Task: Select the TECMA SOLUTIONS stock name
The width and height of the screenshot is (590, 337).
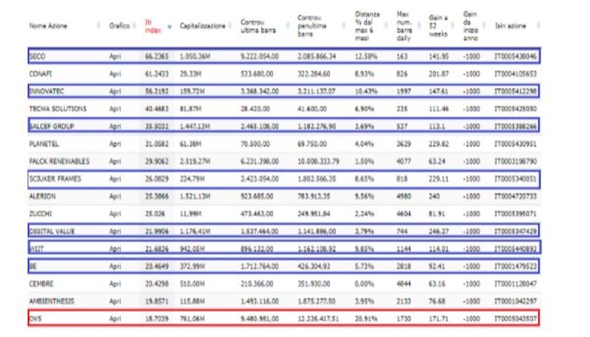Action: 58,108
